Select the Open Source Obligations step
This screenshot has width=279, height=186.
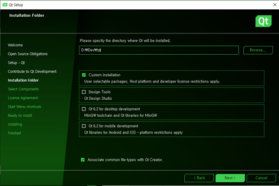pyautogui.click(x=28, y=54)
